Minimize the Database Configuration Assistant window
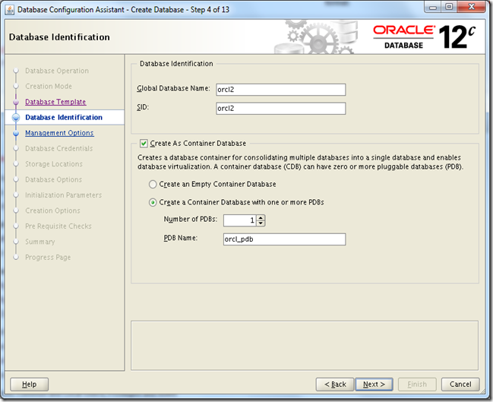This screenshot has width=493, height=402. (433, 7)
